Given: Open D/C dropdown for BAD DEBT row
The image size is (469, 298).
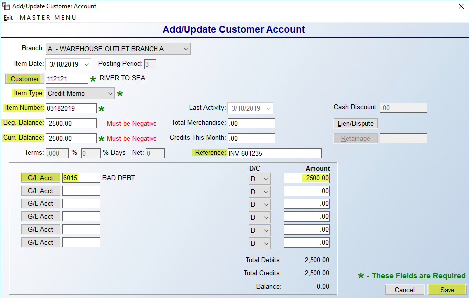Looking at the screenshot, I should (x=259, y=179).
